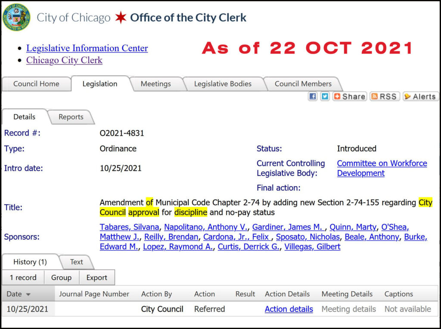Show the History (1) tab

pyautogui.click(x=30, y=262)
